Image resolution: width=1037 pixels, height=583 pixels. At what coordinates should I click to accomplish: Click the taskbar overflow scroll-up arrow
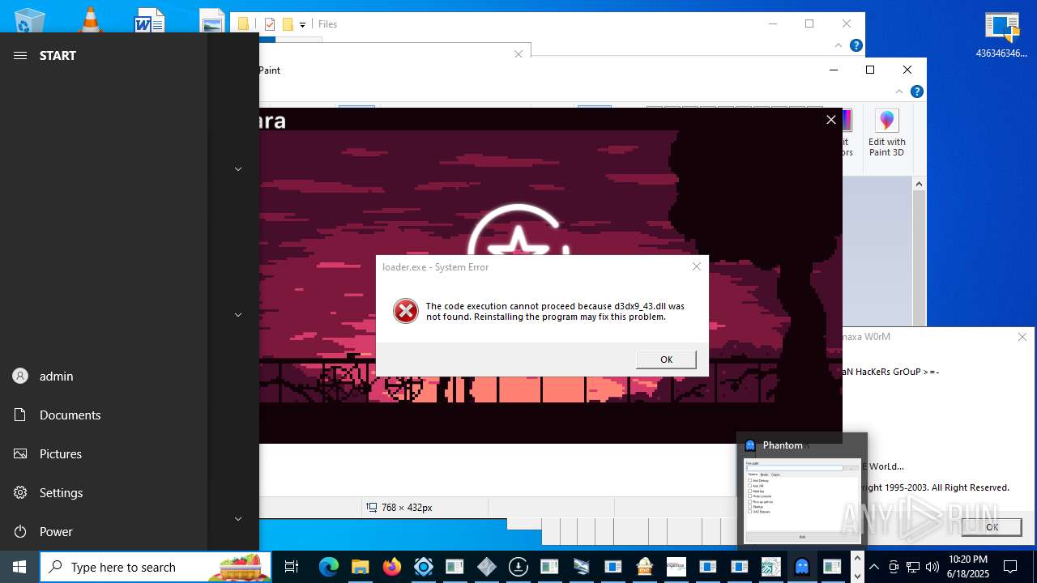click(x=857, y=558)
